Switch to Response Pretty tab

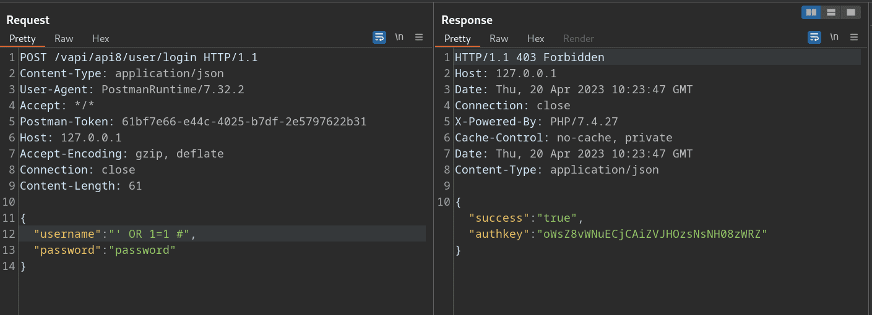457,38
